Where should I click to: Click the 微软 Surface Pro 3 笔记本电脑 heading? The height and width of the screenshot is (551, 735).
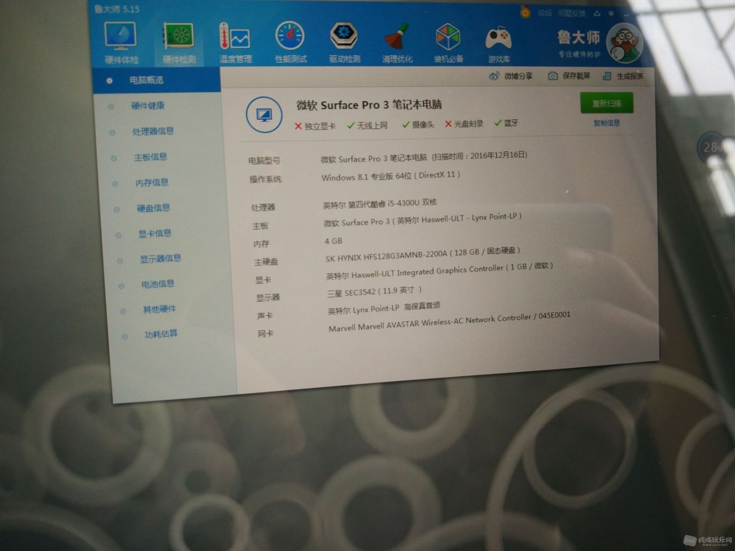(369, 105)
